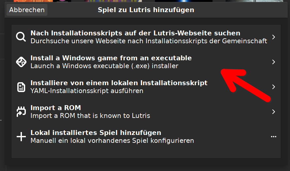The height and width of the screenshot is (171, 290).
Task: Open the chevron for lokalen Installationsskript row
Action: 274,87
